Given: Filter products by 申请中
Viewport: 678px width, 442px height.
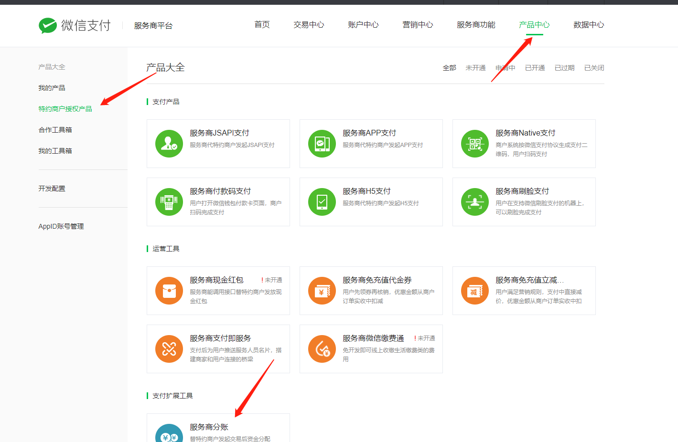Looking at the screenshot, I should point(506,68).
